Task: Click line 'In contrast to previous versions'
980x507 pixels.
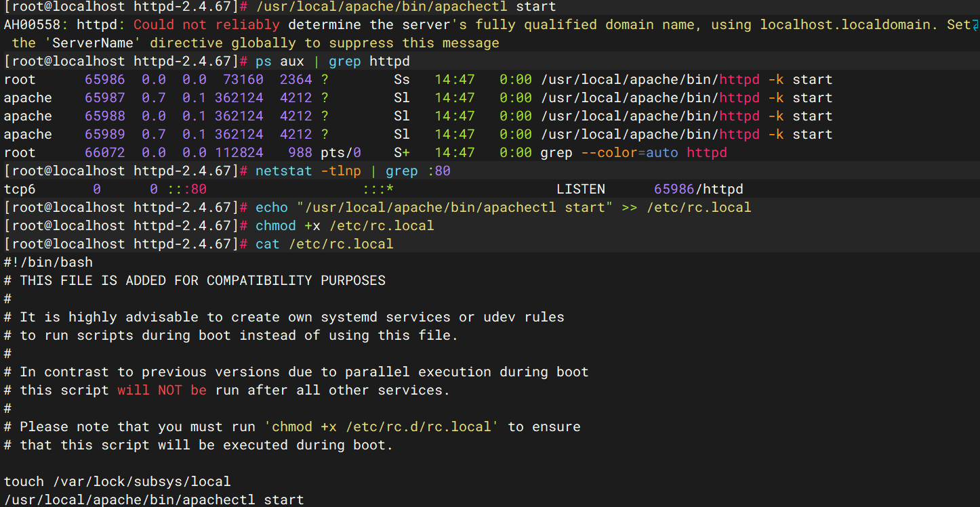Action: pos(296,372)
